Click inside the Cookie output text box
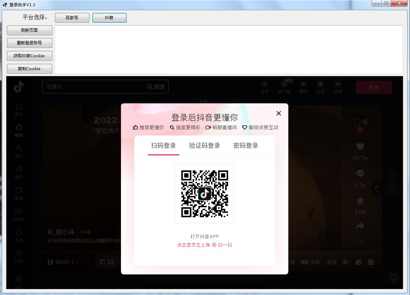Viewport: 410px width, 295px height. 229,50
